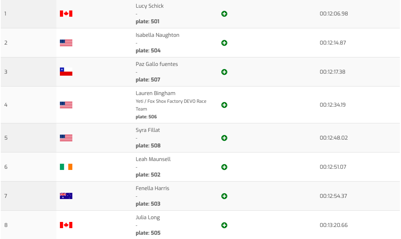Click green plus icon for Paz Gallo fuentes
This screenshot has height=239, width=401.
click(224, 72)
